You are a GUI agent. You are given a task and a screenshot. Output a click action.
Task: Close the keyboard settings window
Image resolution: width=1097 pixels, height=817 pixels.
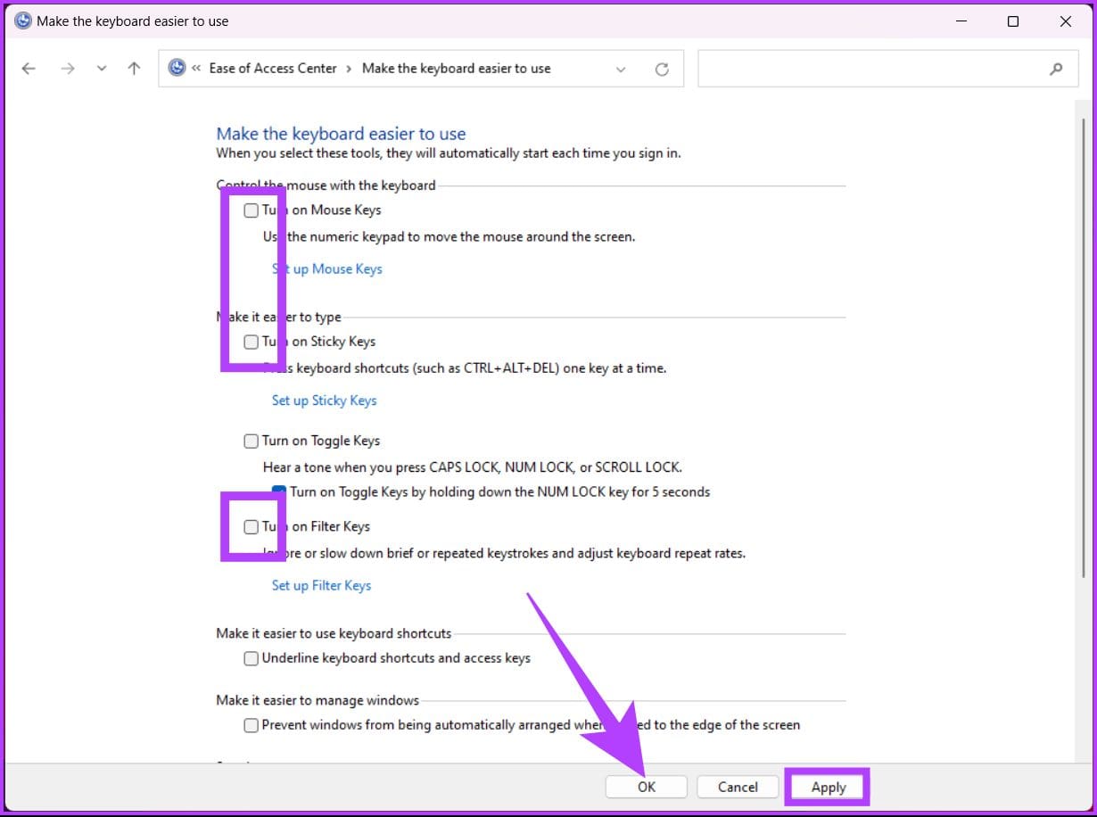[1066, 21]
